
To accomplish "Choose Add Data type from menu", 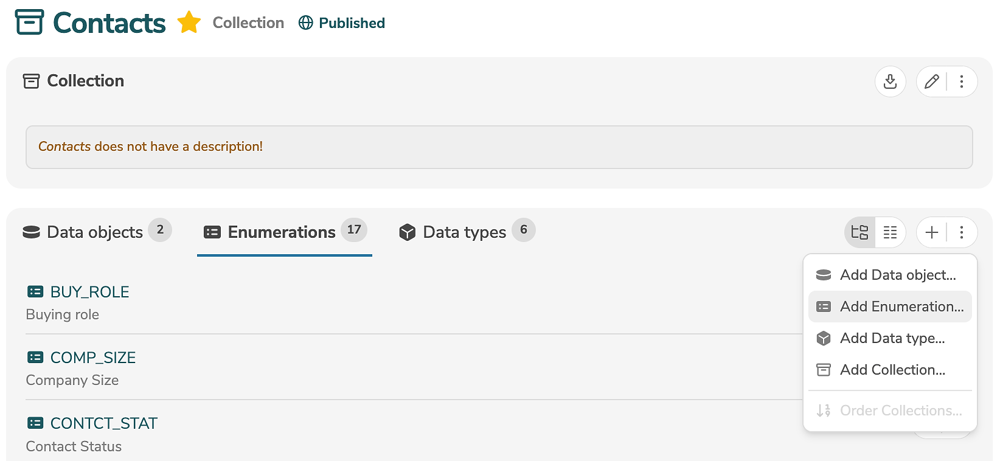I will [x=892, y=338].
